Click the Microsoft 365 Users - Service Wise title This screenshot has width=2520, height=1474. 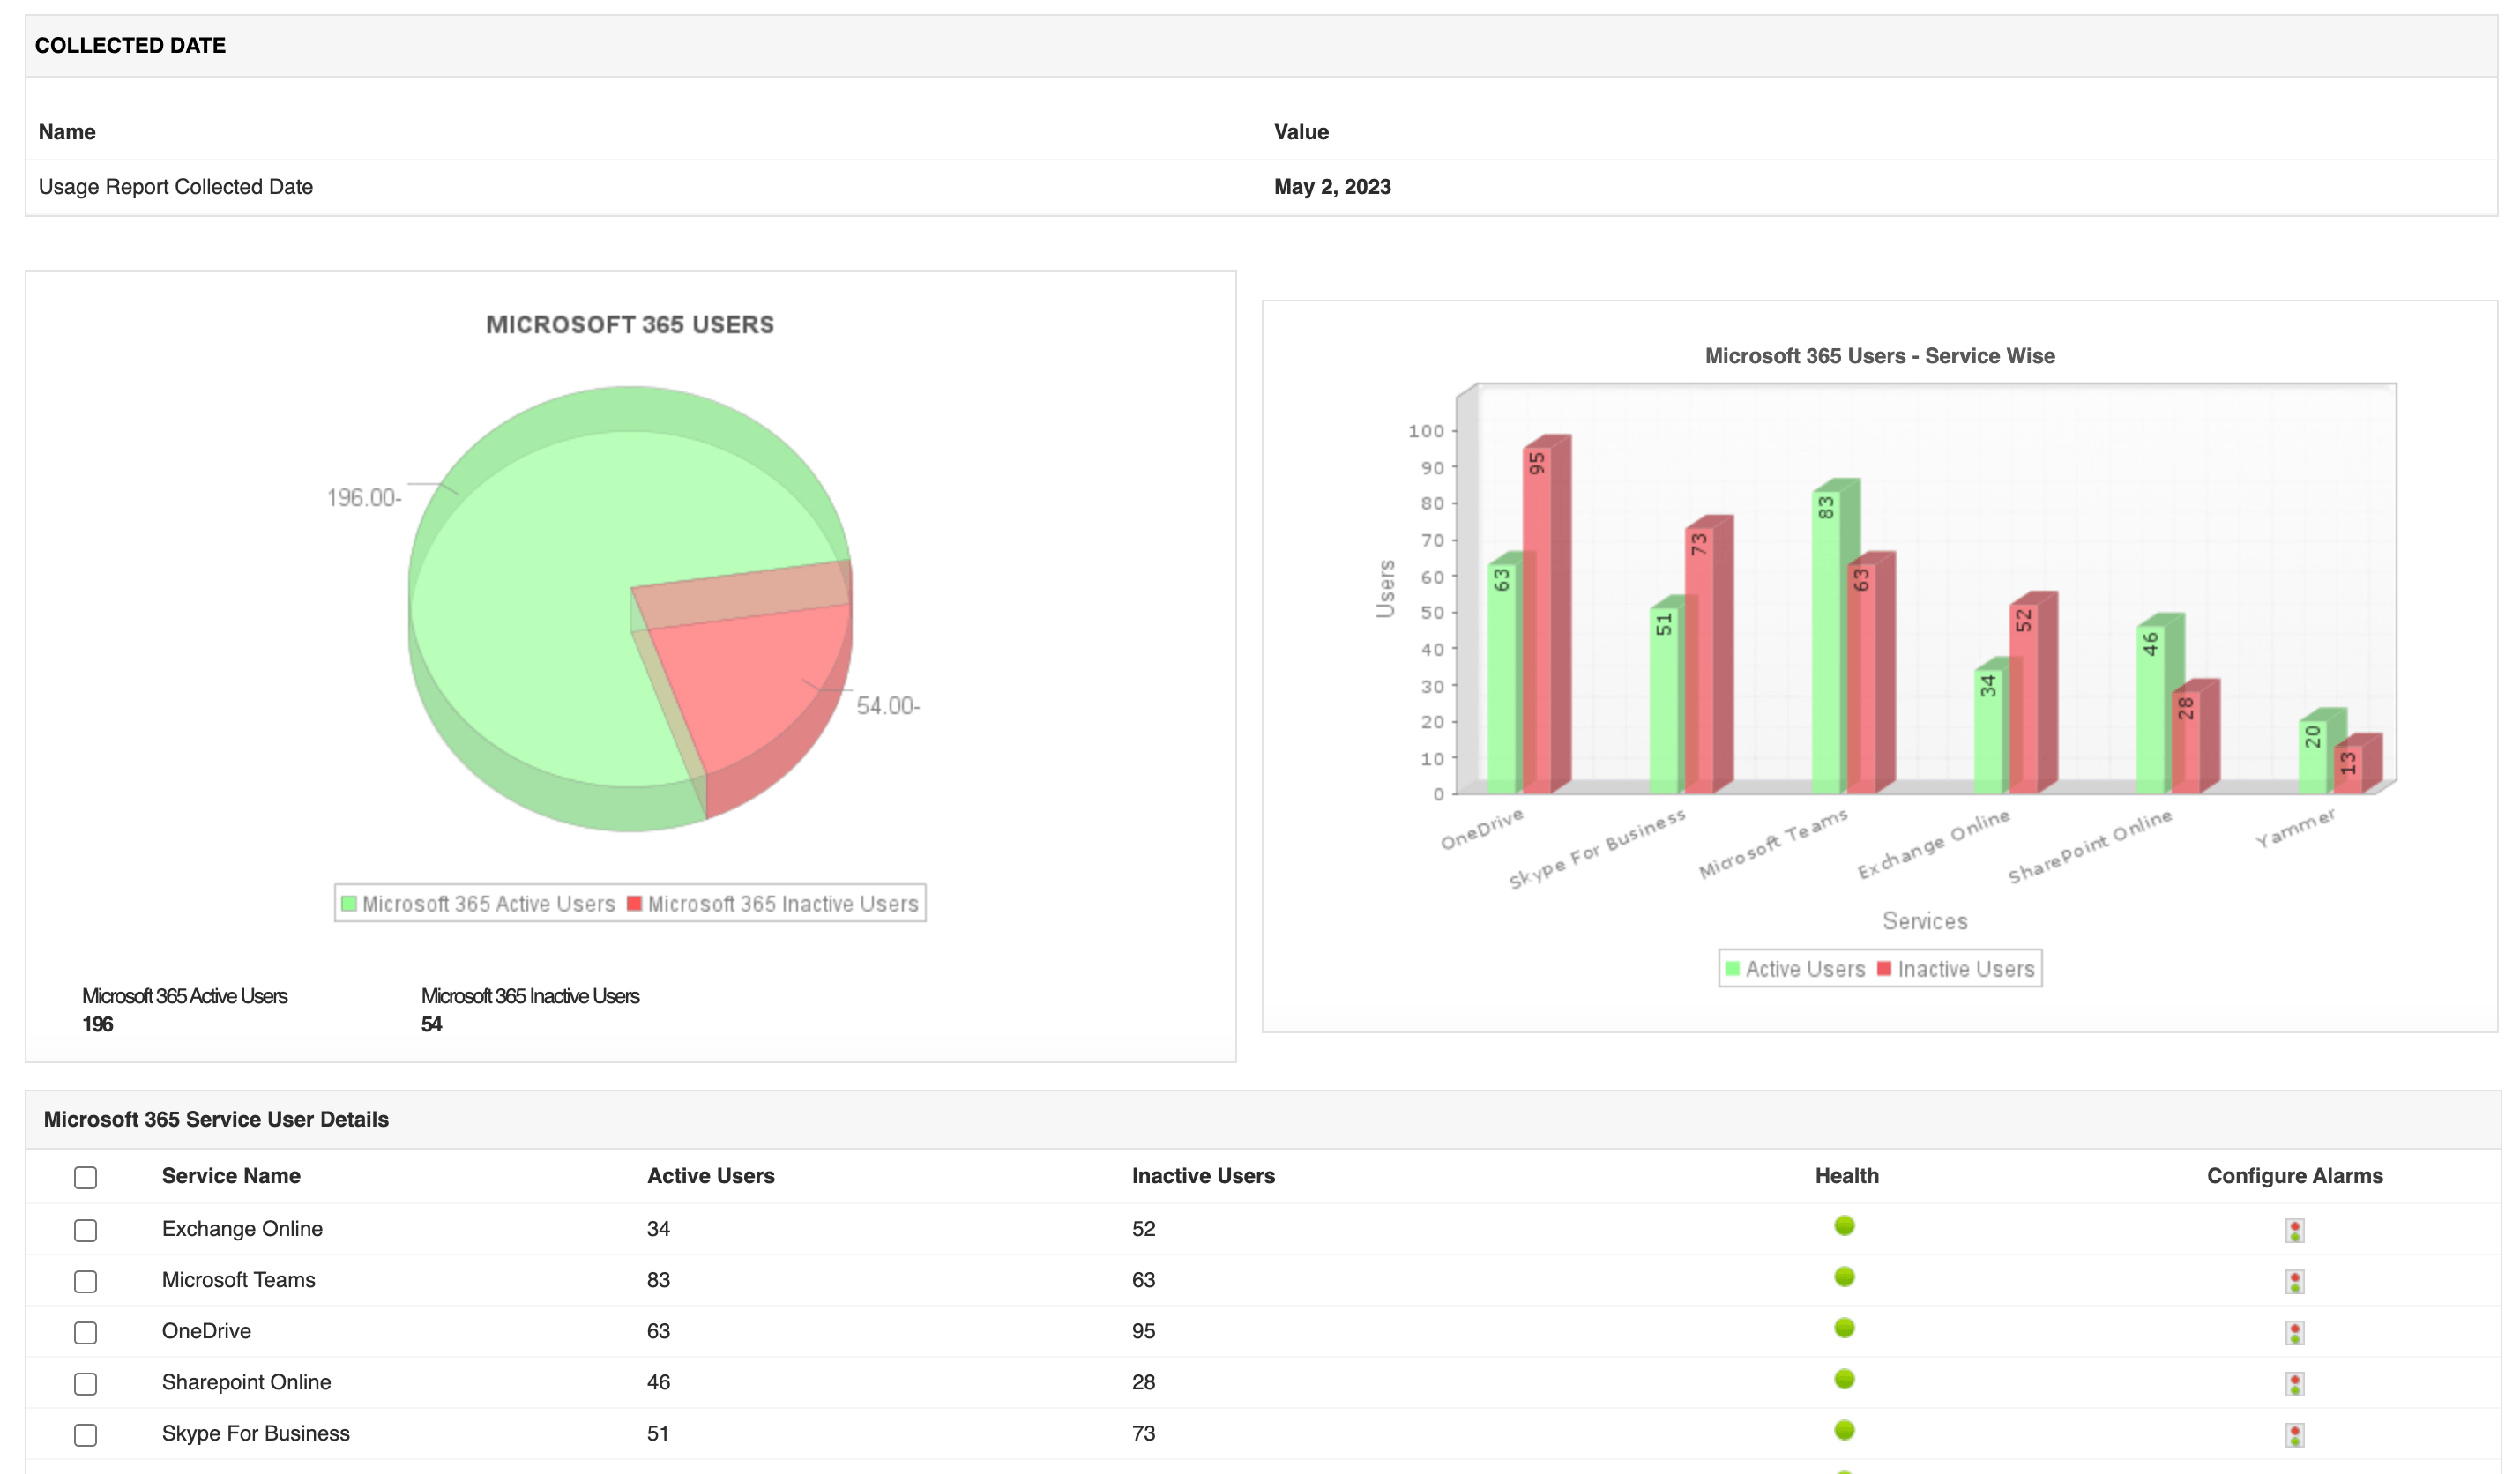click(1879, 355)
